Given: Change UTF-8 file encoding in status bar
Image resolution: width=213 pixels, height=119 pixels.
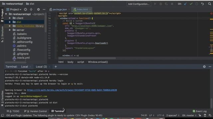Looking at the screenshot, I should coord(160,115).
